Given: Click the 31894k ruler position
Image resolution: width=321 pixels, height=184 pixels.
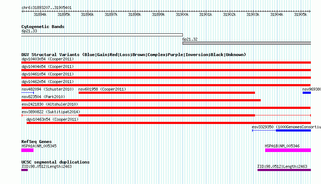Looking at the screenshot, I should (x=40, y=14).
